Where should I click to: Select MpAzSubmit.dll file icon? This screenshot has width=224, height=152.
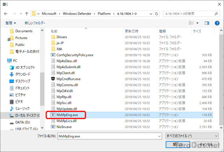click(53, 67)
